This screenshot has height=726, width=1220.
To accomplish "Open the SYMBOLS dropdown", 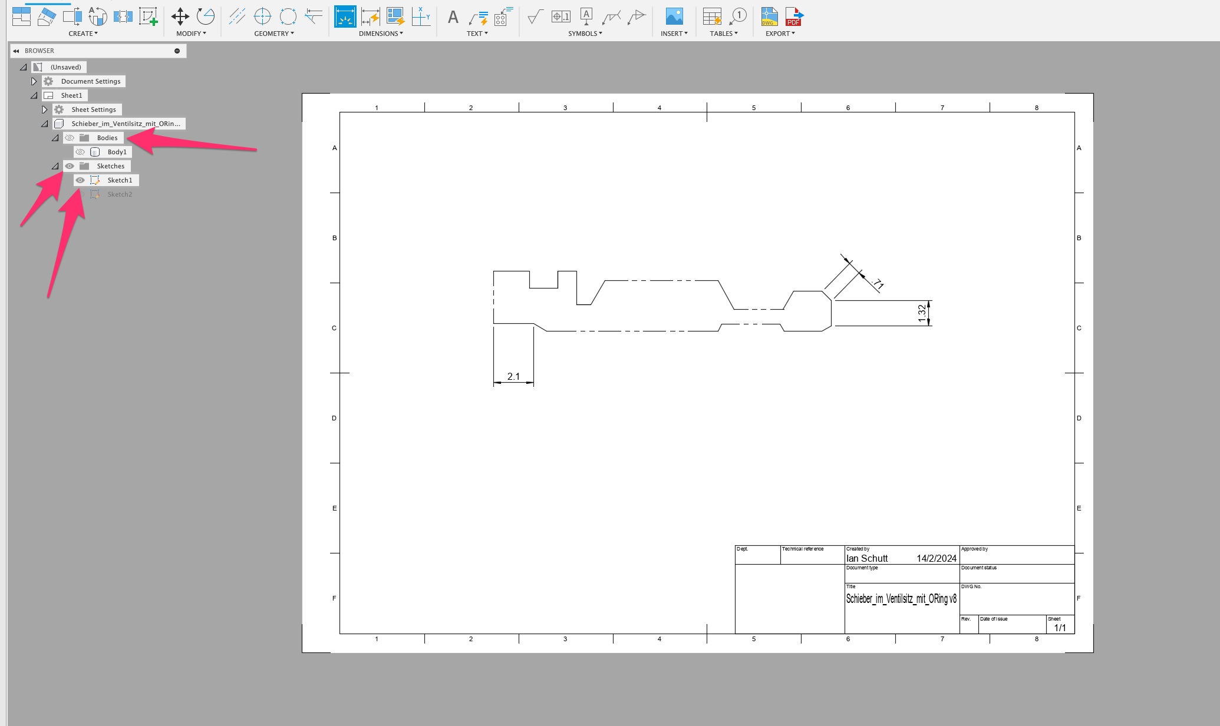I will point(584,34).
